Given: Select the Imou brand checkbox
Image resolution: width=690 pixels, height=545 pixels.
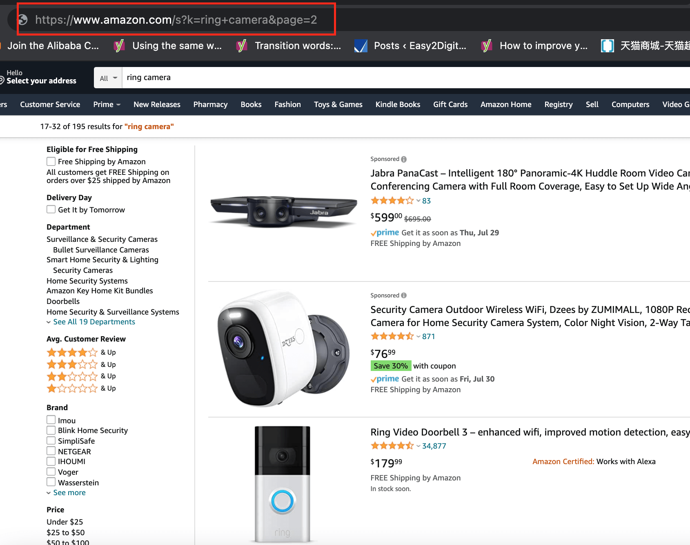Looking at the screenshot, I should point(51,420).
